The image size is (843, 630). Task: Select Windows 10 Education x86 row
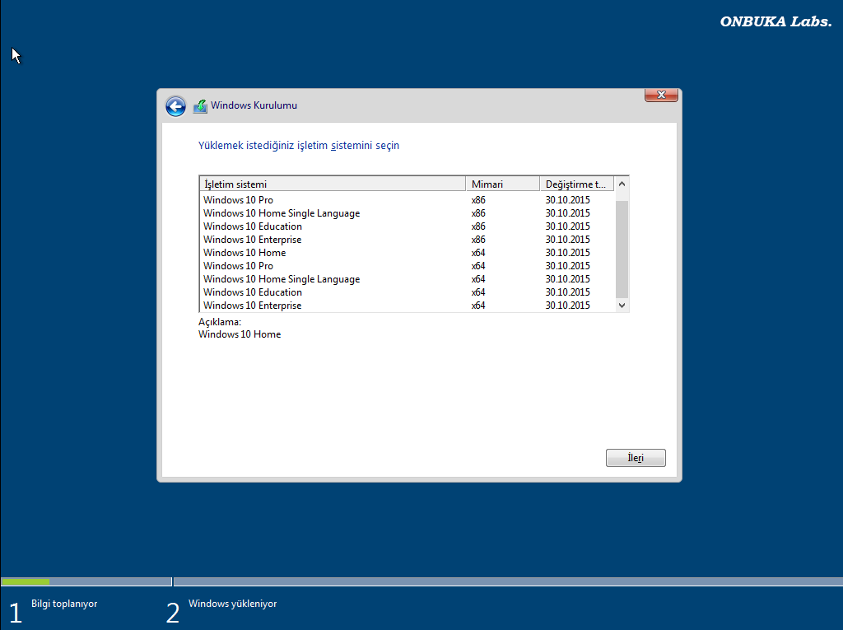[x=407, y=226]
